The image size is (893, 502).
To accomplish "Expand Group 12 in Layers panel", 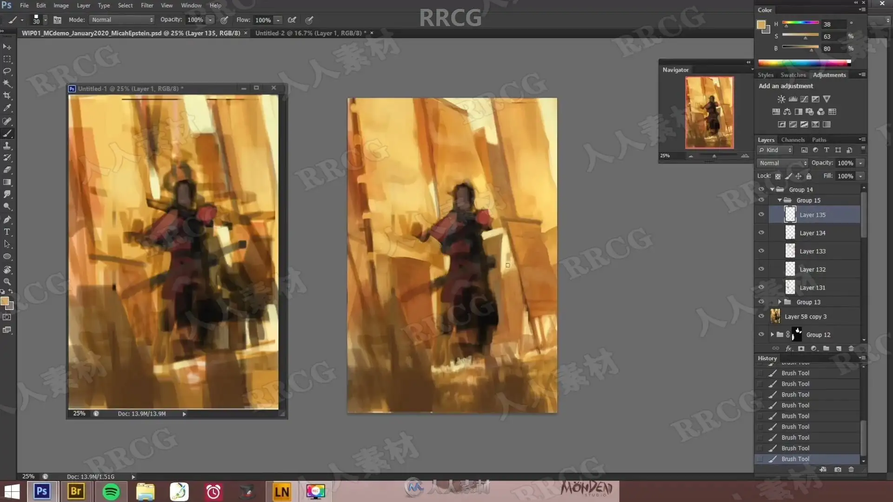I will tap(772, 335).
